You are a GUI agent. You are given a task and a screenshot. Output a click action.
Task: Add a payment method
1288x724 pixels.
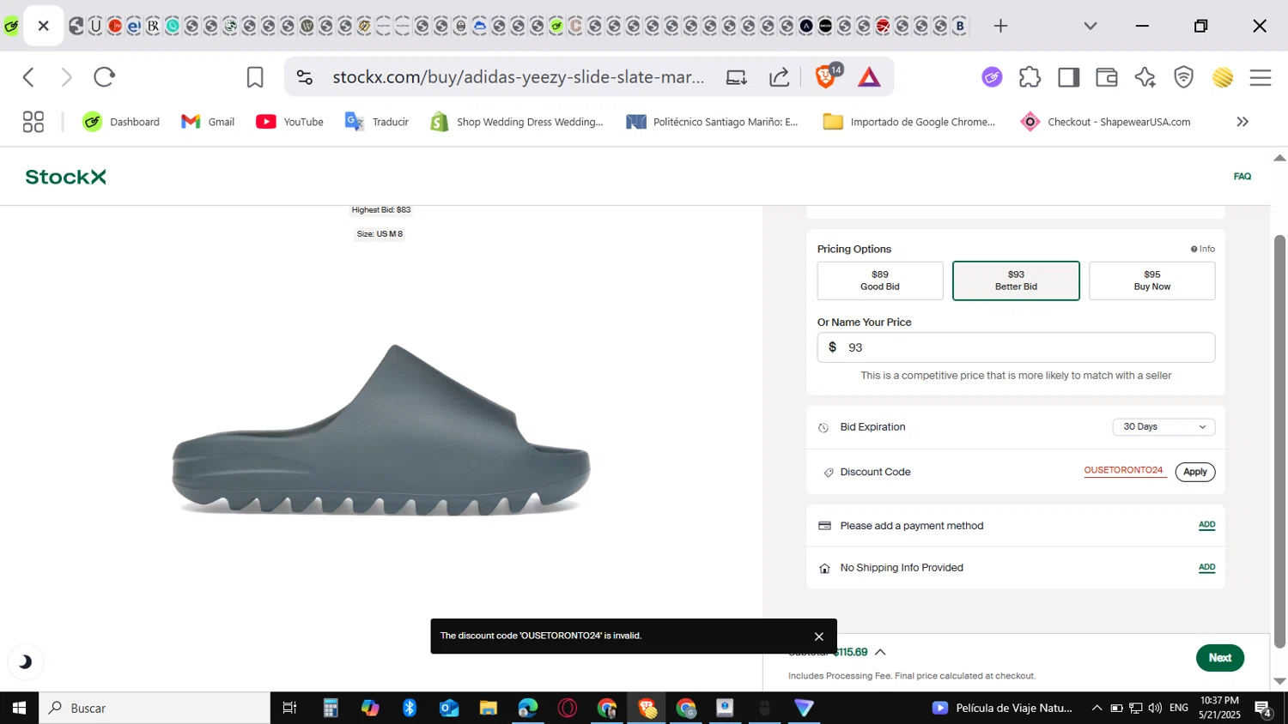pyautogui.click(x=1206, y=525)
